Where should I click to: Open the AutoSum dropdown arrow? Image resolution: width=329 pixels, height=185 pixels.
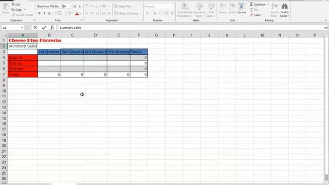coord(268,5)
